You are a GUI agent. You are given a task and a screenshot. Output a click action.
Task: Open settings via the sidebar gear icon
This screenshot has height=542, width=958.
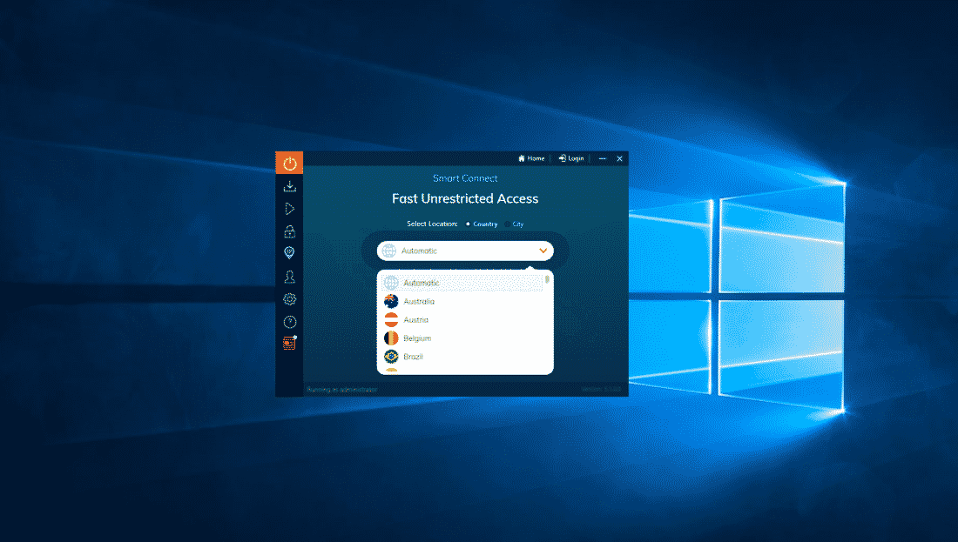(x=290, y=299)
